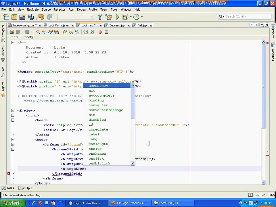This screenshot has height=207, width=276.
Task: Click the Save All icon
Action: pyautogui.click(x=31, y=17)
